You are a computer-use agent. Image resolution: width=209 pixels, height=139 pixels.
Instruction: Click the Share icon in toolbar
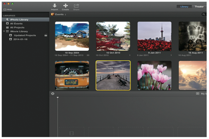click(76, 6)
